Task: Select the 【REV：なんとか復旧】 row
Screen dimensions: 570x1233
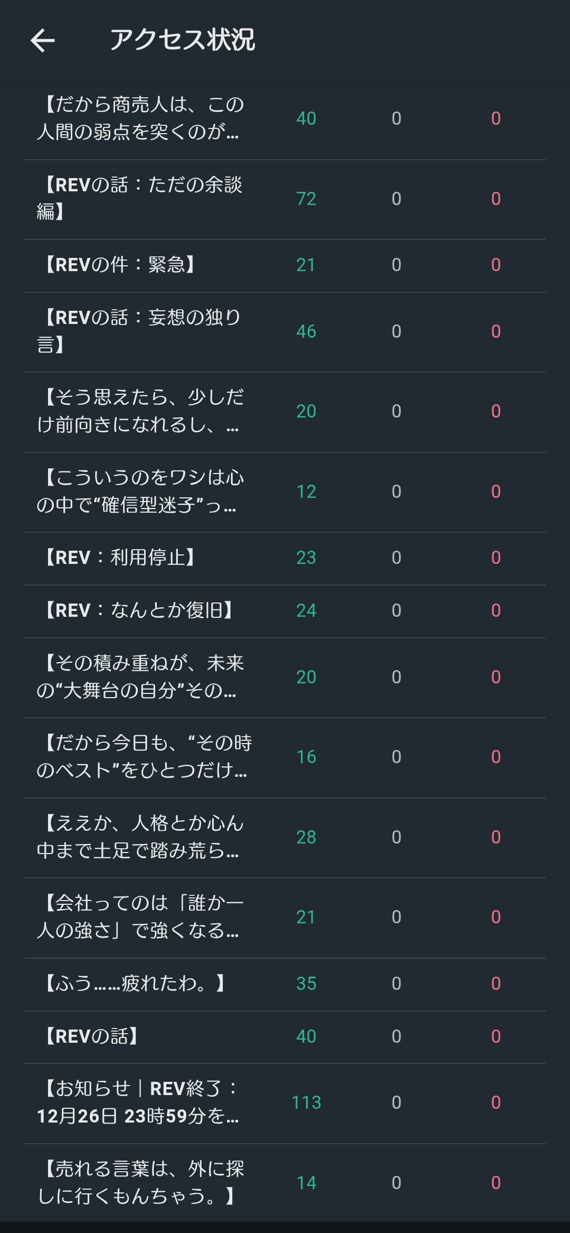Action: point(138,610)
